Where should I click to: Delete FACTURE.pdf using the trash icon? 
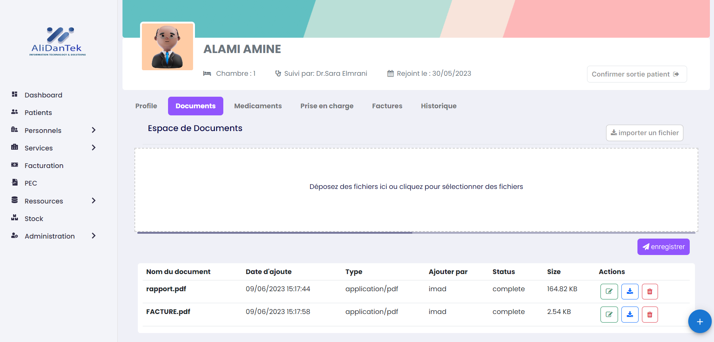[650, 314]
